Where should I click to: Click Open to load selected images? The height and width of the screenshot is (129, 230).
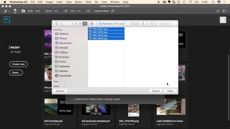pyautogui.click(x=170, y=91)
